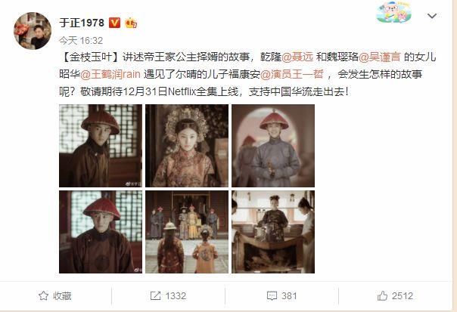This screenshot has width=457, height=312.
Task: Click the orange verified V badge
Action: click(114, 23)
